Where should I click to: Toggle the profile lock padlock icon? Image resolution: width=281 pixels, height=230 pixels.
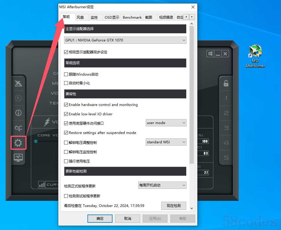226,83
